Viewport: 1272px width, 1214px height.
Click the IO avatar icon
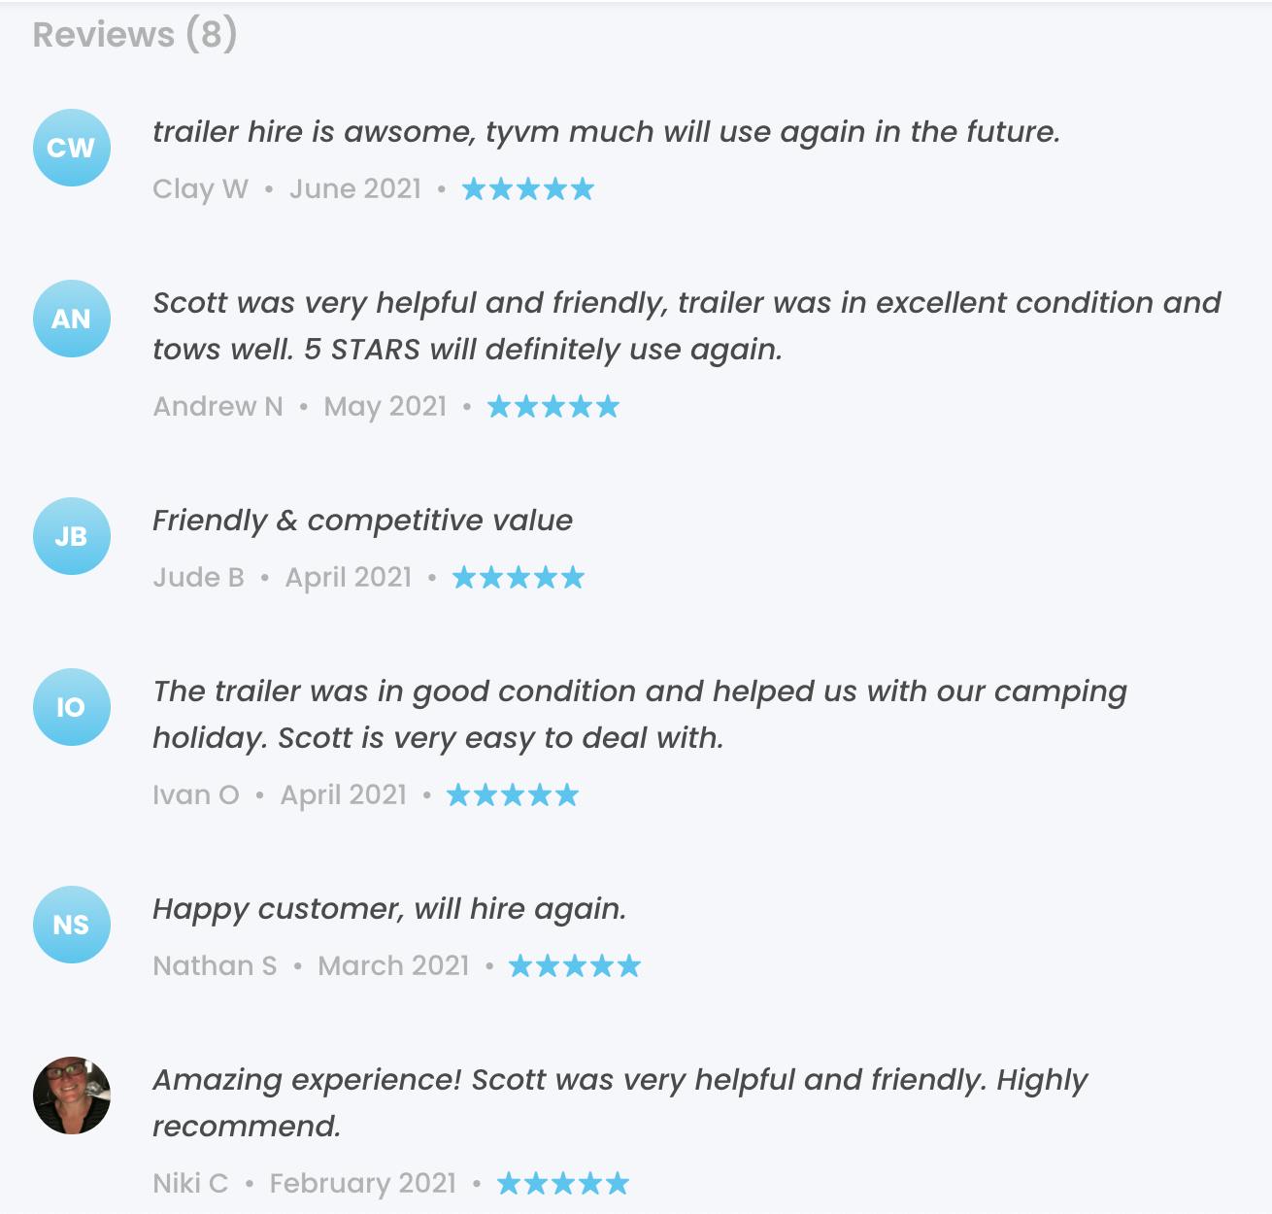point(71,707)
